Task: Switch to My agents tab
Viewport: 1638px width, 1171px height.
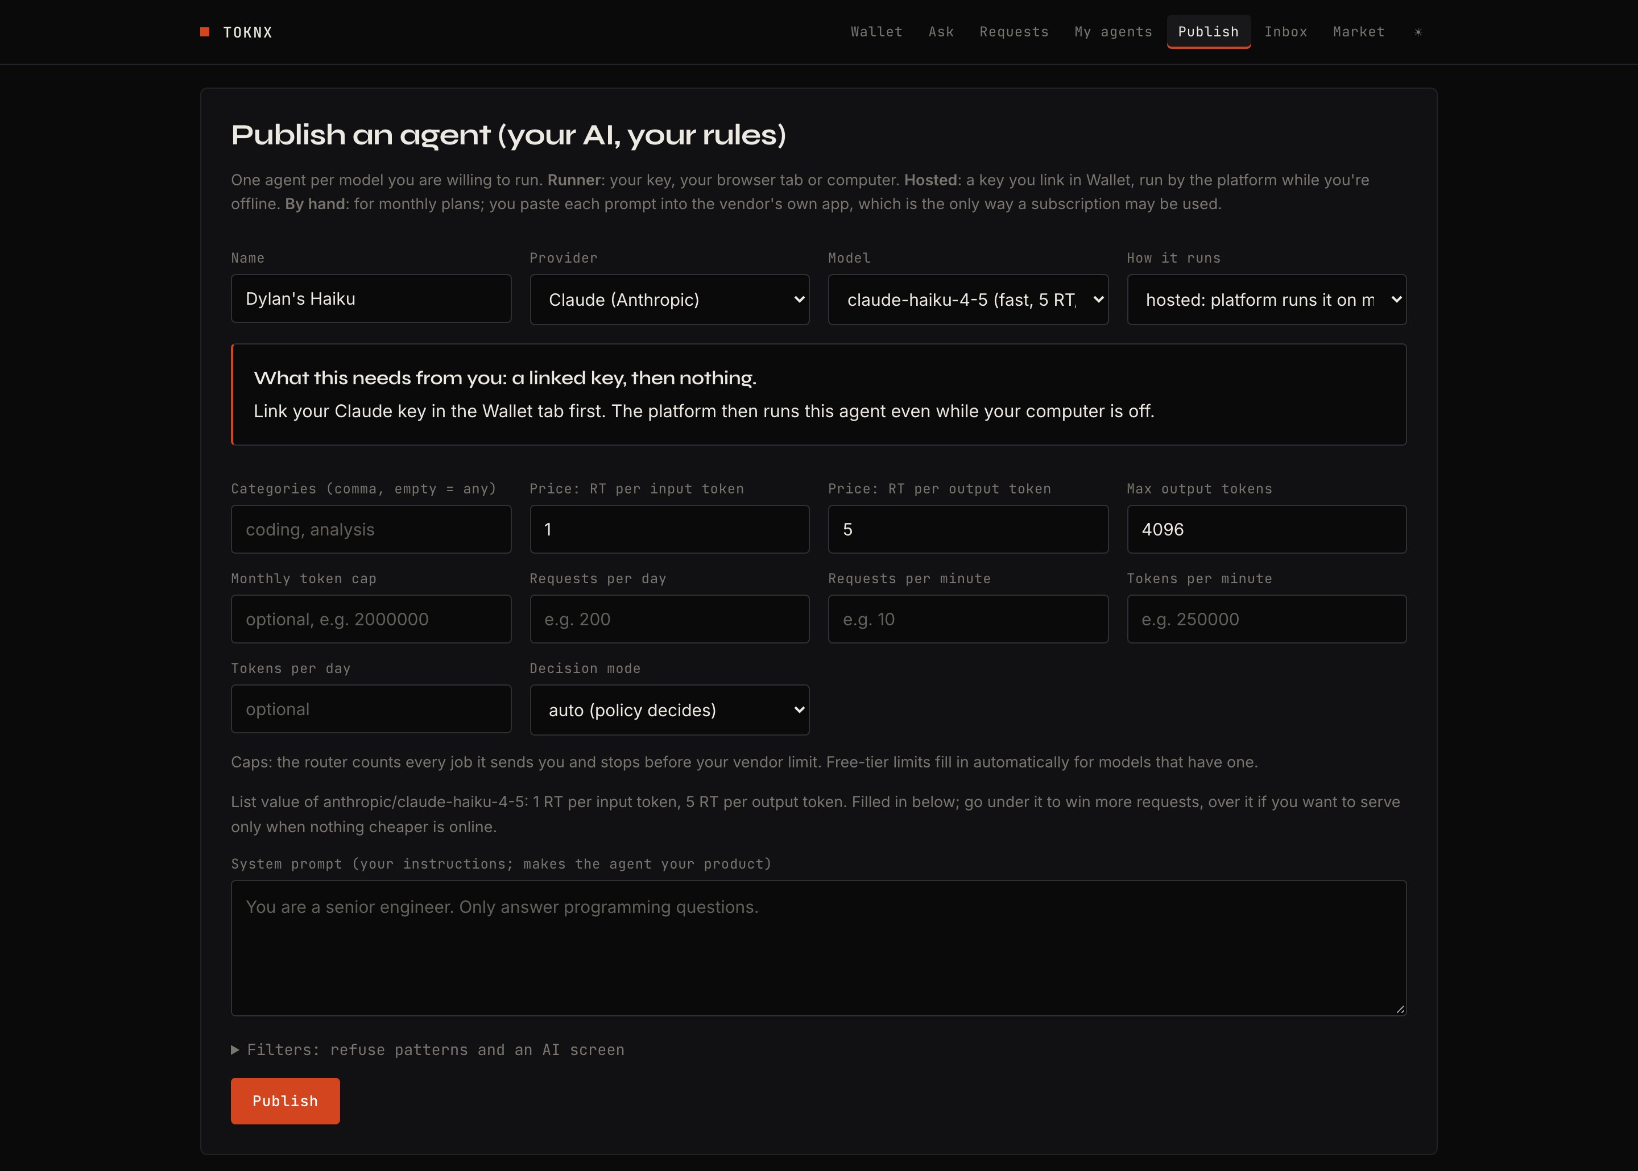Action: (x=1113, y=32)
